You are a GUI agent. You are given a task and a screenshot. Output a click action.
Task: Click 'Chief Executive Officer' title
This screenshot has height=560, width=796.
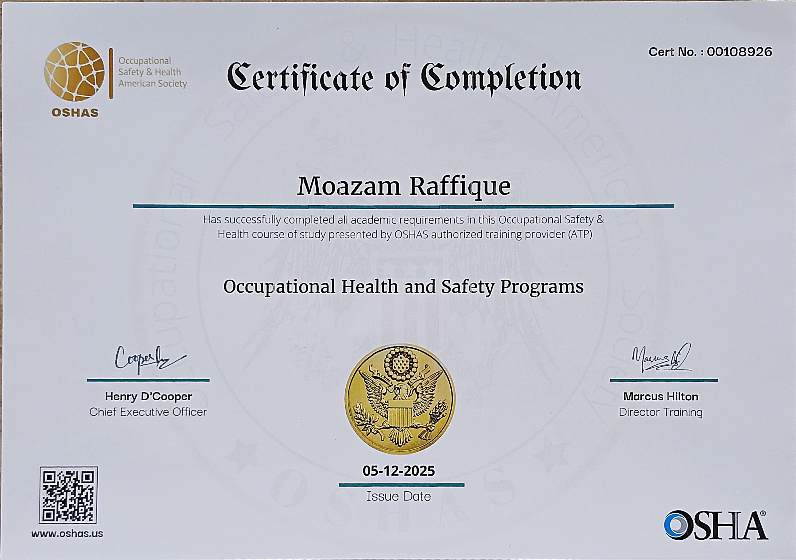tap(148, 412)
